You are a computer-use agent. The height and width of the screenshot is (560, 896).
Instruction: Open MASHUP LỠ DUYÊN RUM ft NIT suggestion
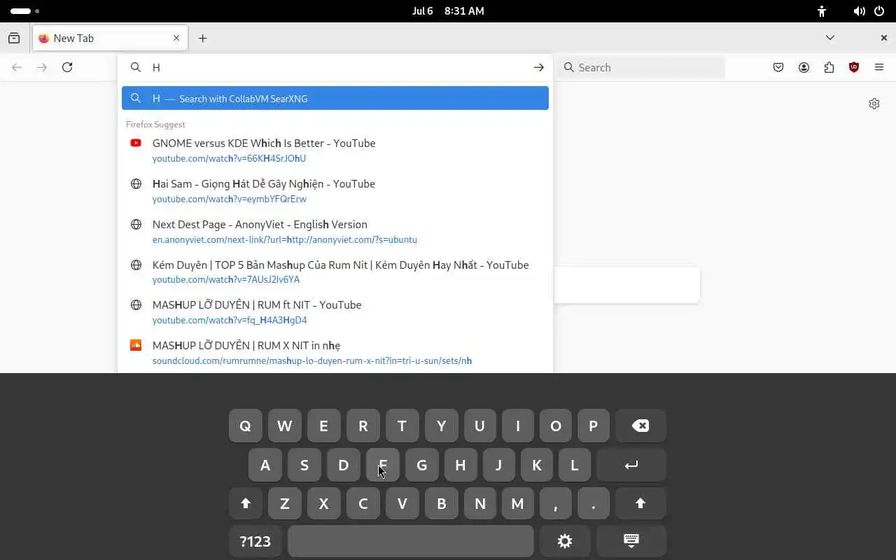[x=335, y=311]
